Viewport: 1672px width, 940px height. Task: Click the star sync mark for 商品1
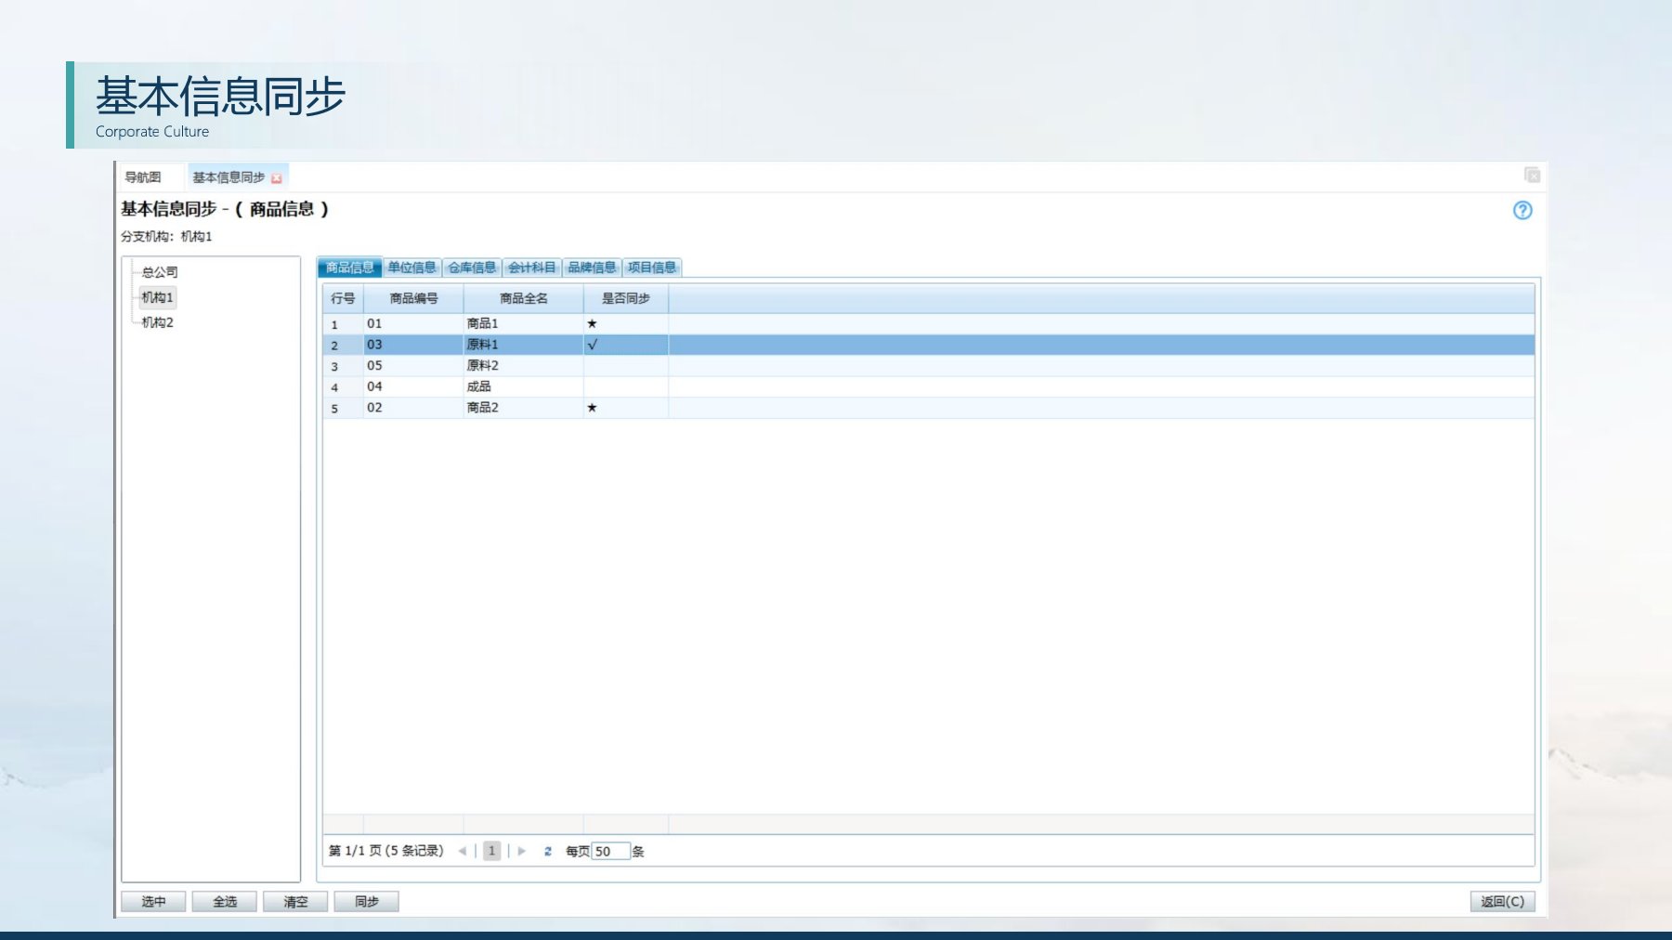592,324
